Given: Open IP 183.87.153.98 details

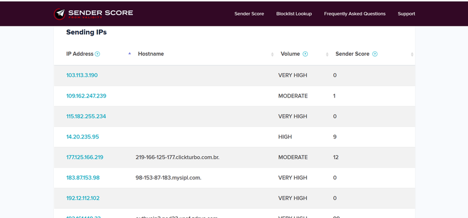Looking at the screenshot, I should pos(83,178).
